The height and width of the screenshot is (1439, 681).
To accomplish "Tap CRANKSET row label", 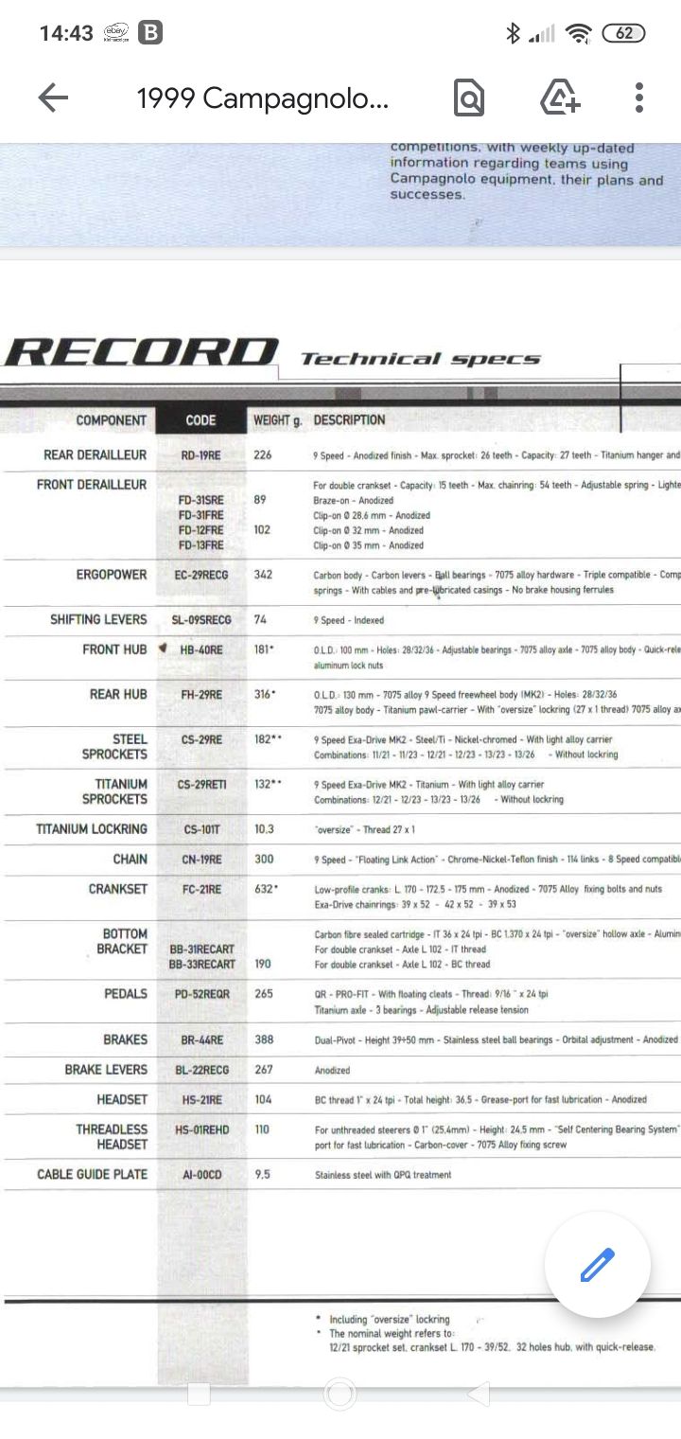I will click(118, 890).
